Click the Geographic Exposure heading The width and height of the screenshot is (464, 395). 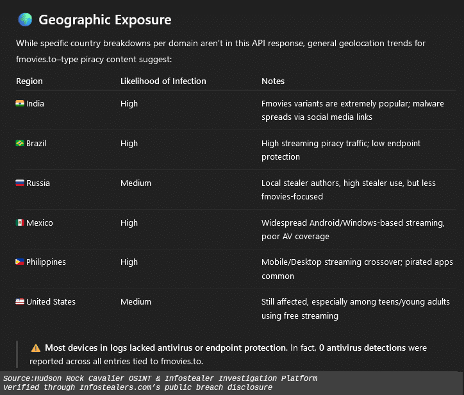tap(105, 20)
